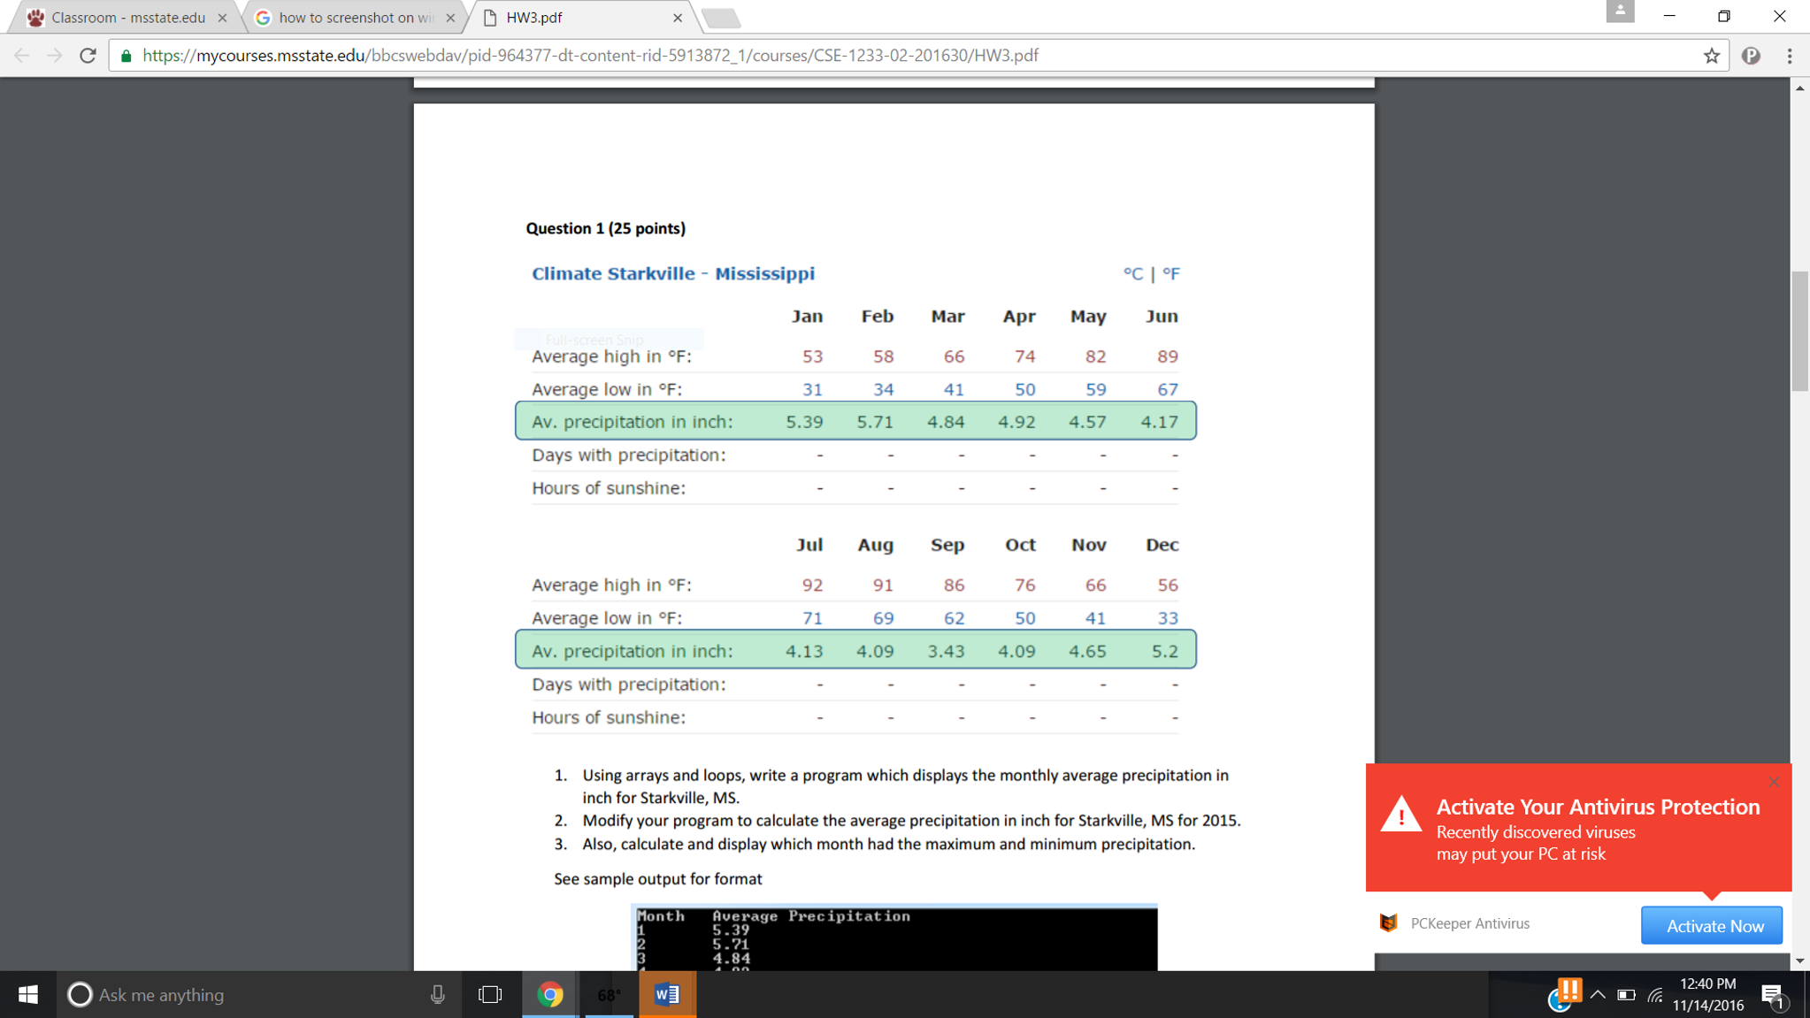
Task: Open Chrome from the taskbar
Action: [x=550, y=994]
